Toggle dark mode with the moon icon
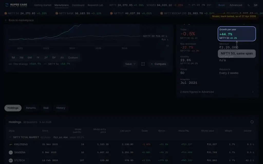The height and width of the screenshot is (164, 263). [x=249, y=5]
